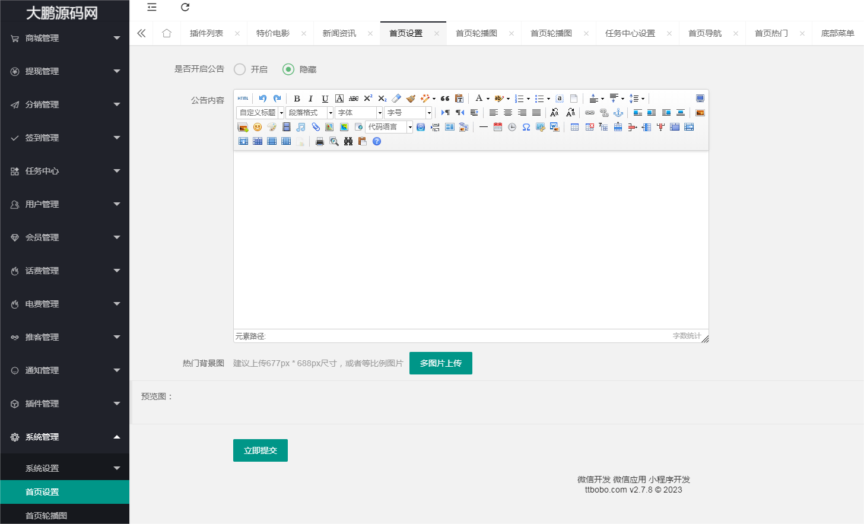This screenshot has height=524, width=864.
Task: Toggle strikethrough text formatting
Action: pos(354,98)
